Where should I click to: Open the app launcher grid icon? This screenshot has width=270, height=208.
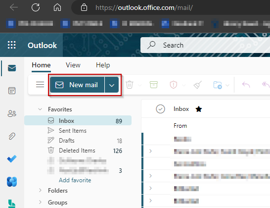11,45
